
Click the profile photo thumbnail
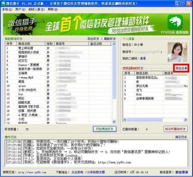click(177, 52)
